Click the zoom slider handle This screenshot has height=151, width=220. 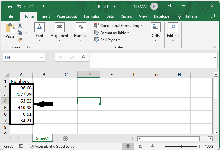181,146
